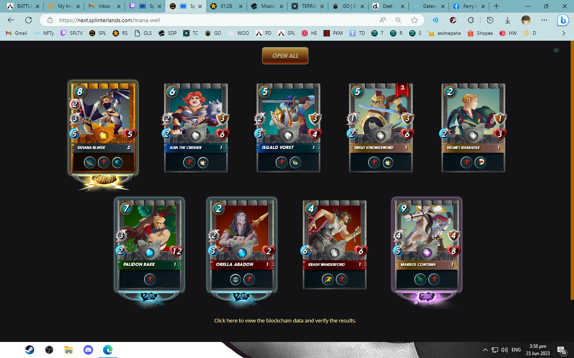Open the NFTy bookmark
The image size is (574, 358).
[x=43, y=33]
